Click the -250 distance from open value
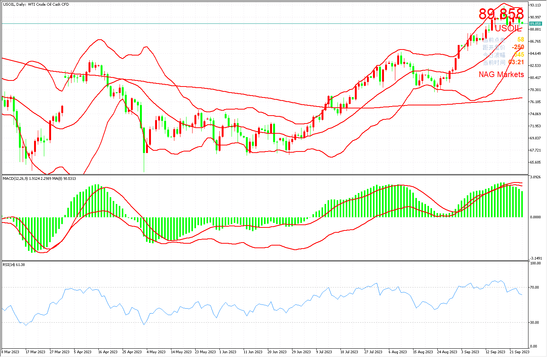 point(517,47)
